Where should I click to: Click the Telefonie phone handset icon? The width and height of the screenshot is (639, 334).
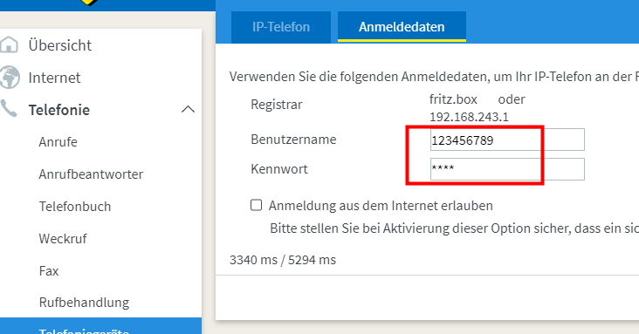9,109
